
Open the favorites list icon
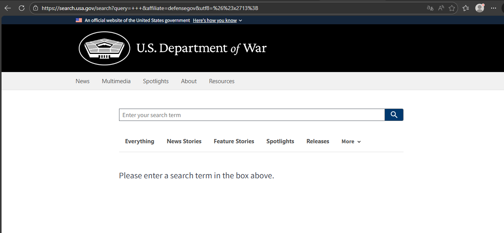(x=466, y=8)
